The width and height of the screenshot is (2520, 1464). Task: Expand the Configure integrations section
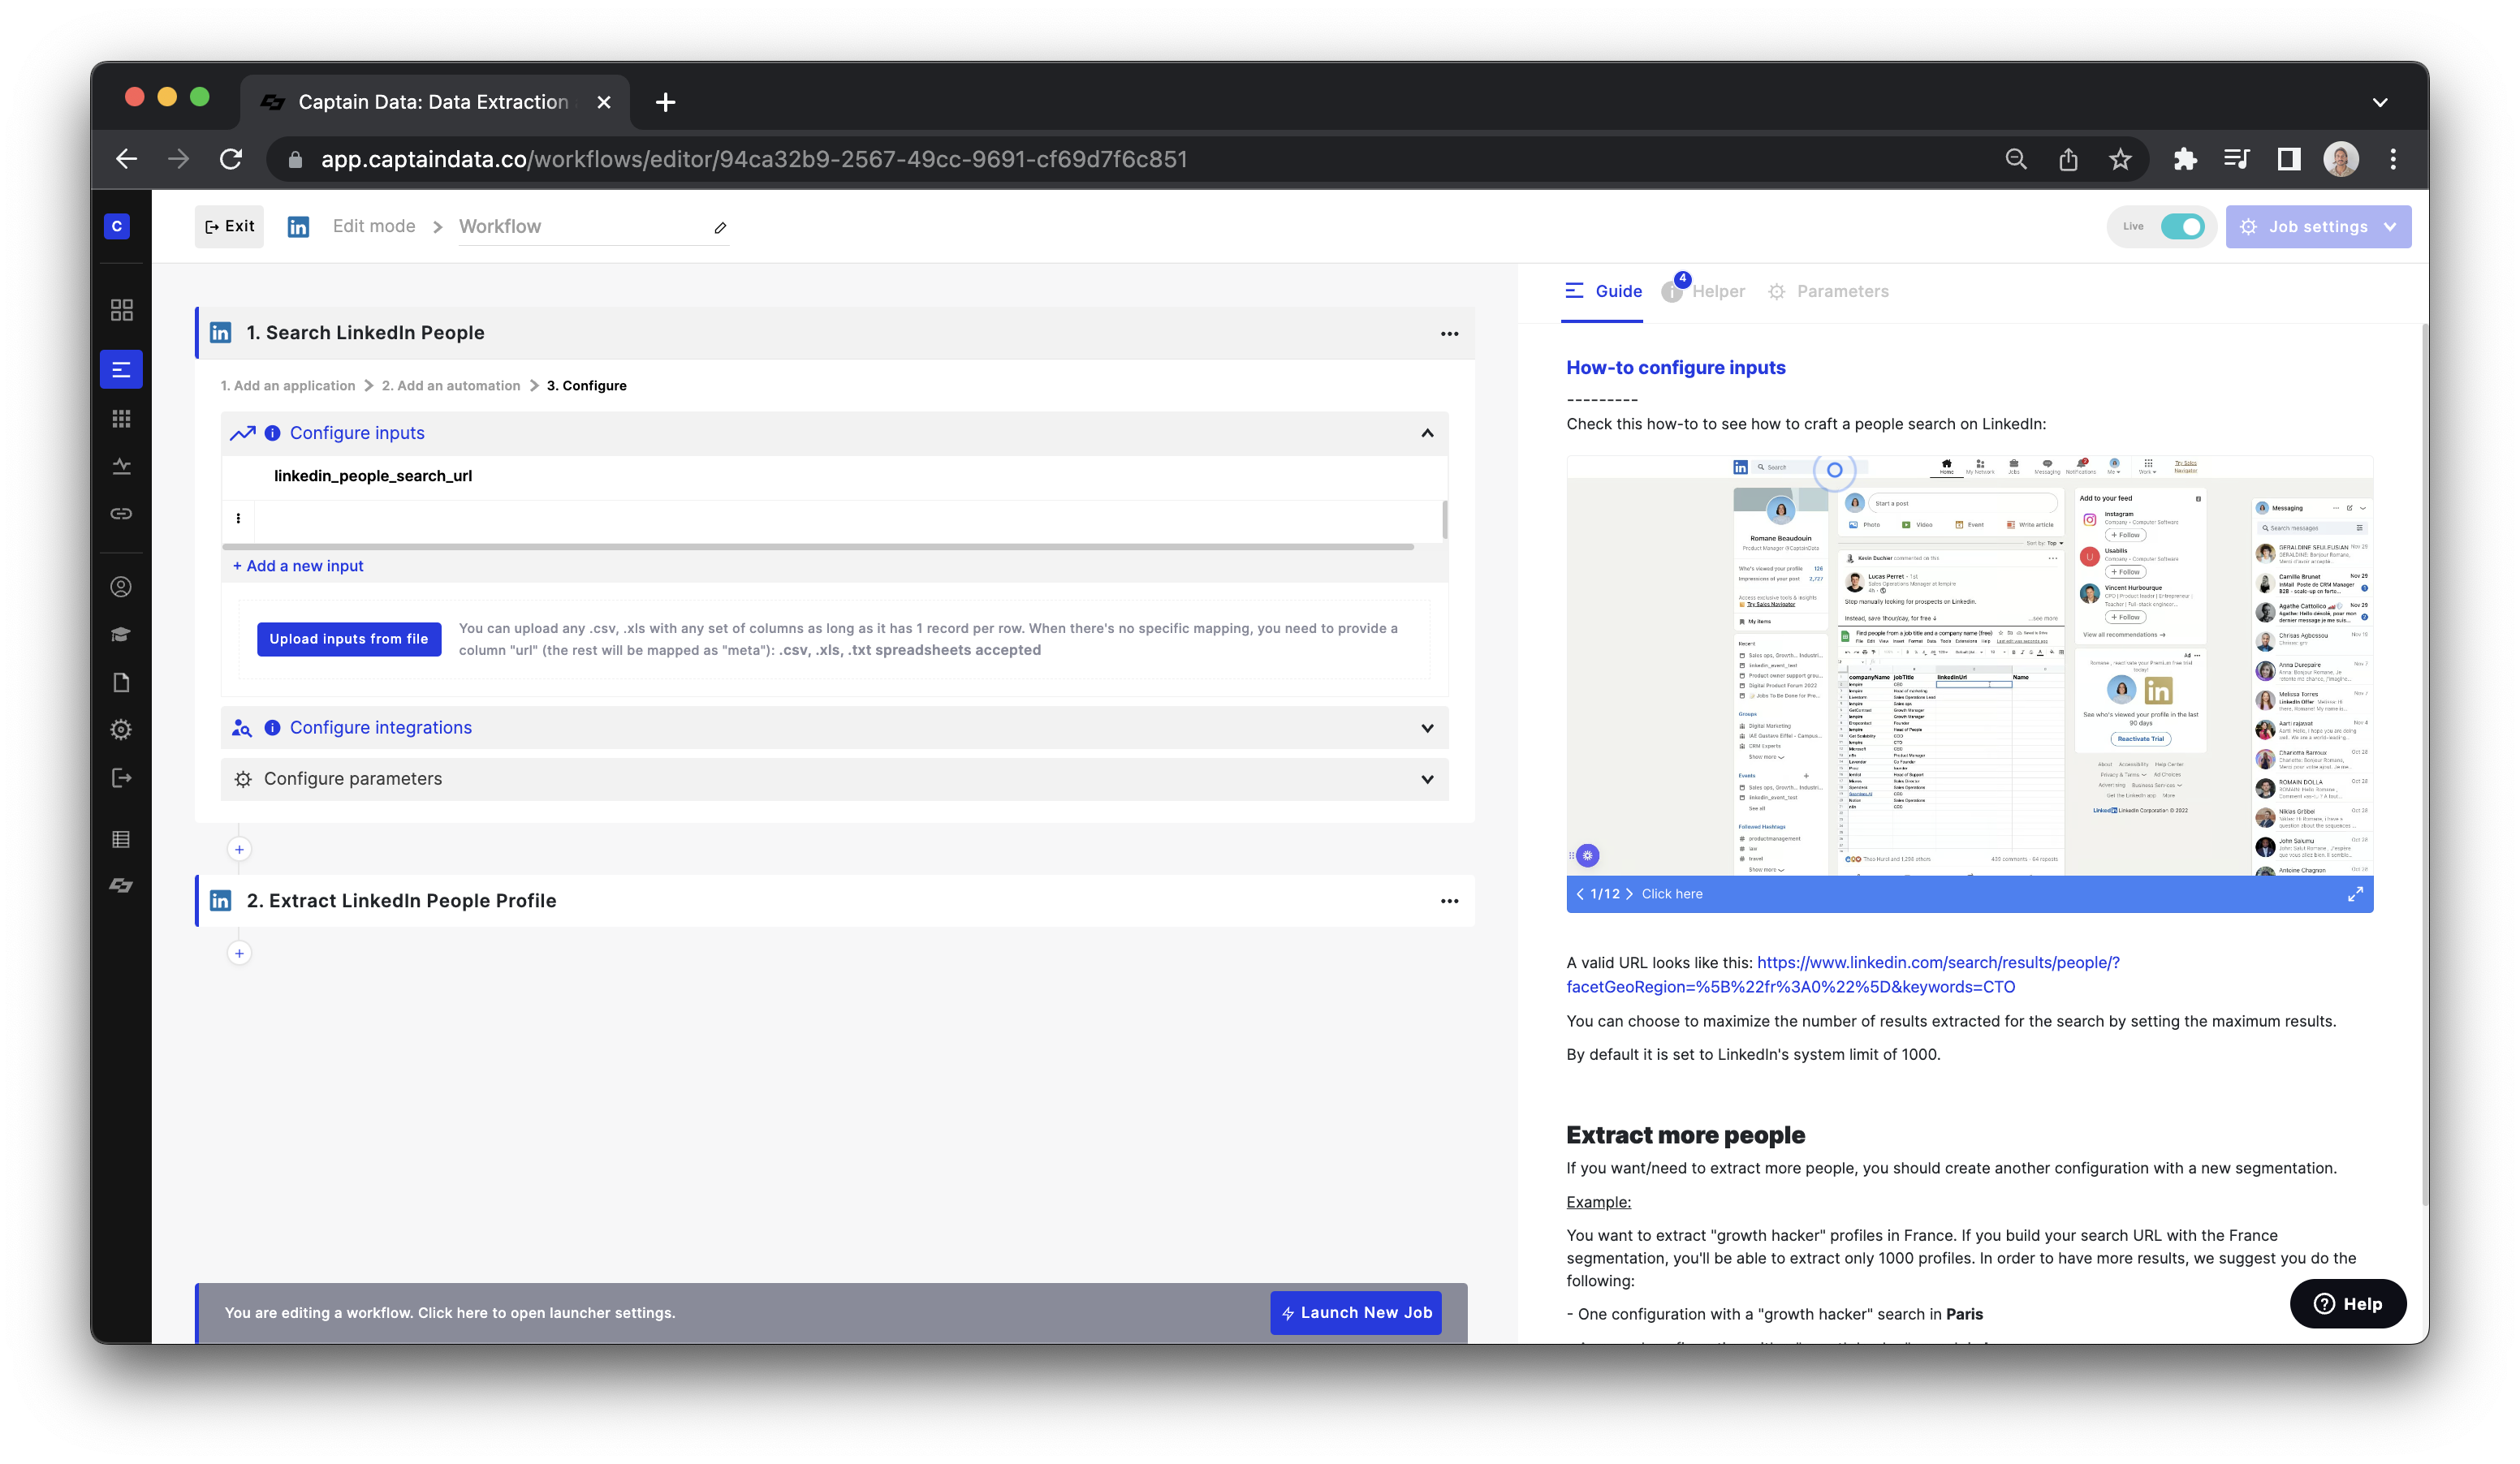pos(1427,729)
